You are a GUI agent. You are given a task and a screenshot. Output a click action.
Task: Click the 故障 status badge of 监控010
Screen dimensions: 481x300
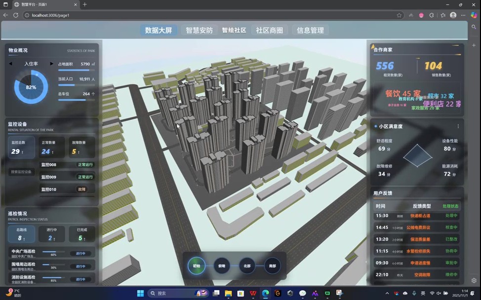pos(82,189)
